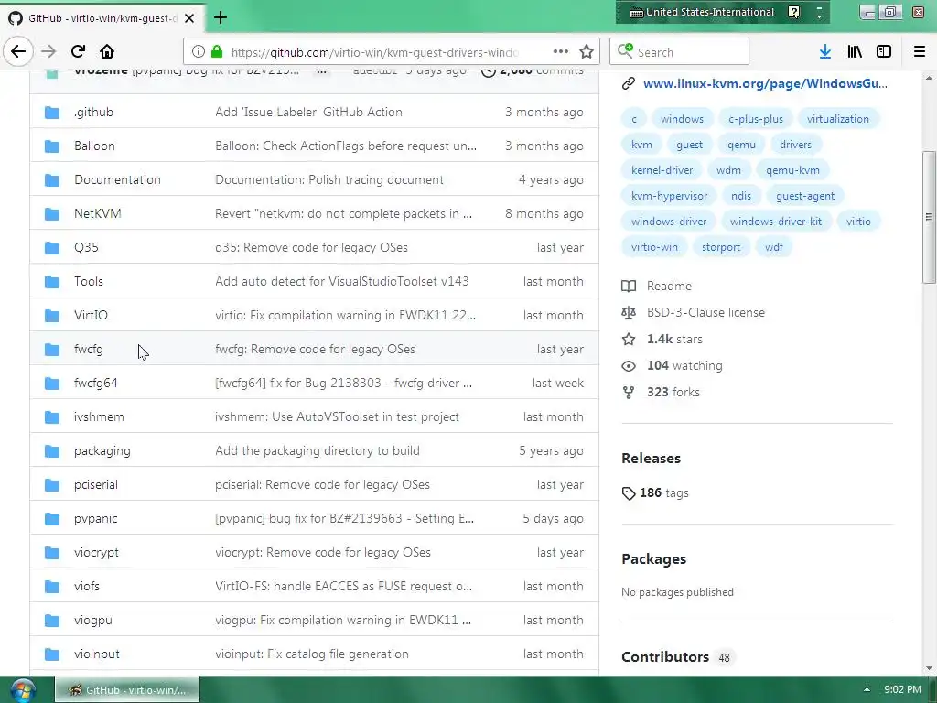
Task: Open the Documentation folder
Action: pos(117,180)
